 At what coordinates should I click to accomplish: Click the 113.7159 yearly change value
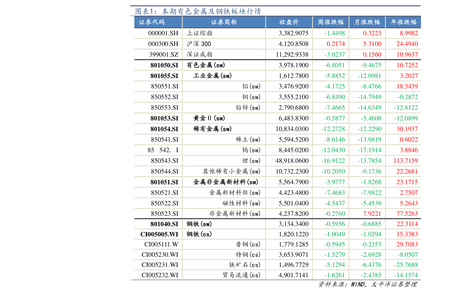(405, 161)
